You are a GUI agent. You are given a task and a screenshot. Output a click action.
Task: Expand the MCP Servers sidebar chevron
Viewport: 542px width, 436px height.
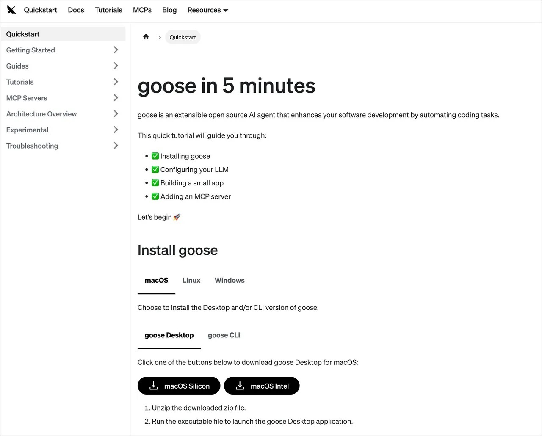click(x=116, y=98)
